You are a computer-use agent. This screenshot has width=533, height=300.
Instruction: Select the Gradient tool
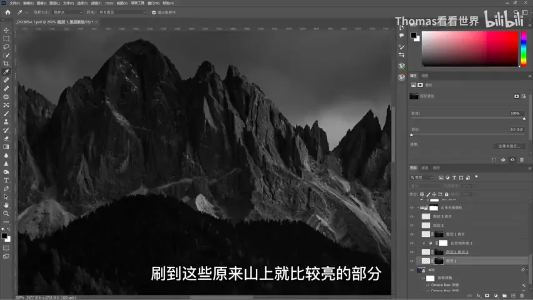coord(6,147)
